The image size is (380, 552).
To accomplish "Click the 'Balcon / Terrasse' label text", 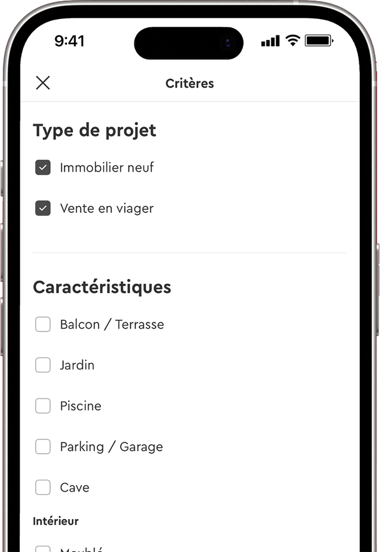I will (112, 324).
